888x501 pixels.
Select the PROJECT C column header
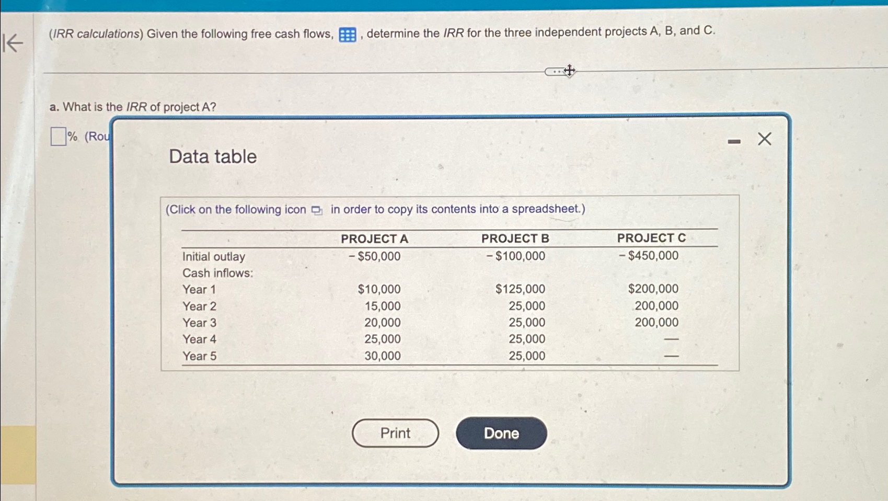(x=651, y=238)
